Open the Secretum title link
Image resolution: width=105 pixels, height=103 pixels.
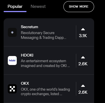tap(29, 27)
